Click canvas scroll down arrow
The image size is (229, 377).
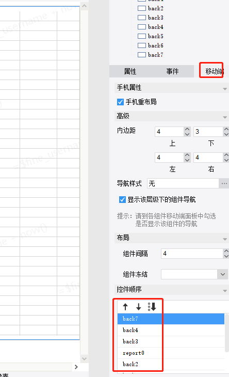[84, 359]
